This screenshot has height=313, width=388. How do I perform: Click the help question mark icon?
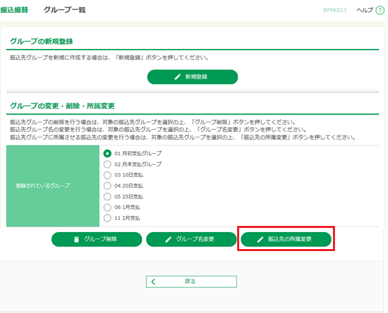380,10
